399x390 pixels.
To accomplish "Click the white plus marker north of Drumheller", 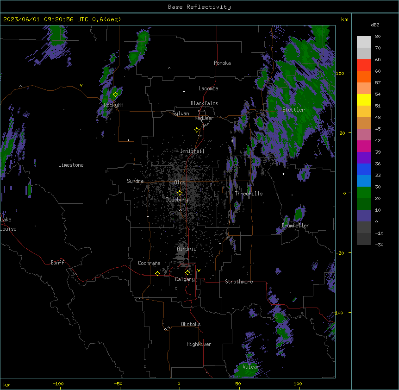I will [x=283, y=174].
